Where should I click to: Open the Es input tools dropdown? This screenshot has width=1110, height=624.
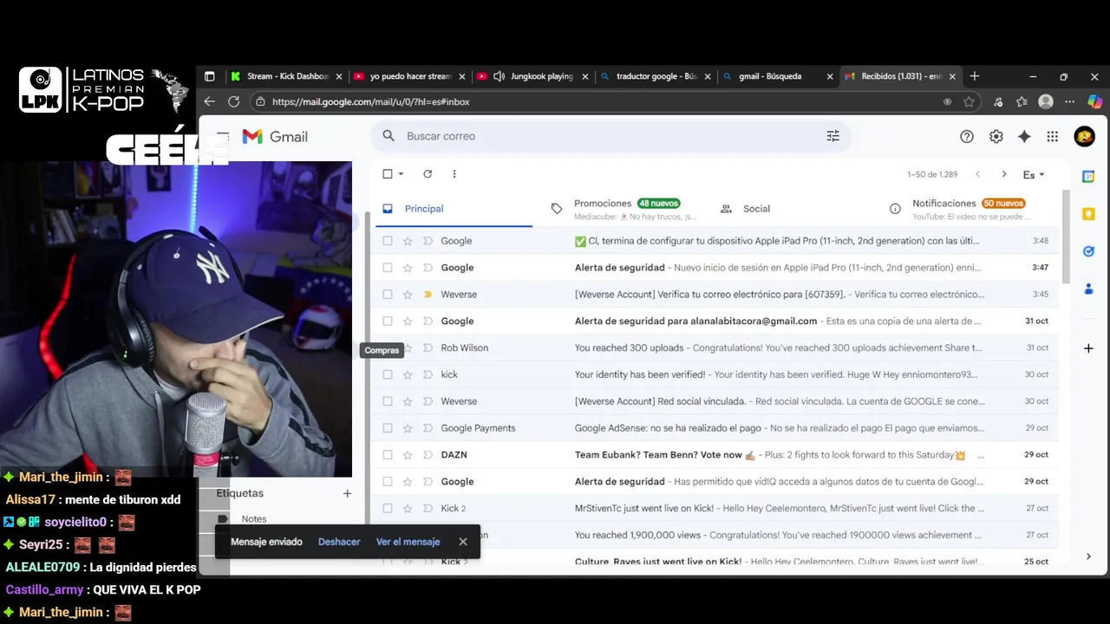[x=1033, y=174]
